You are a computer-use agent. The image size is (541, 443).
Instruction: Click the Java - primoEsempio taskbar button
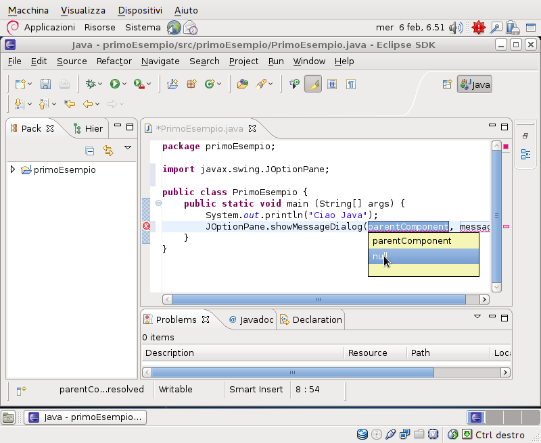85,417
